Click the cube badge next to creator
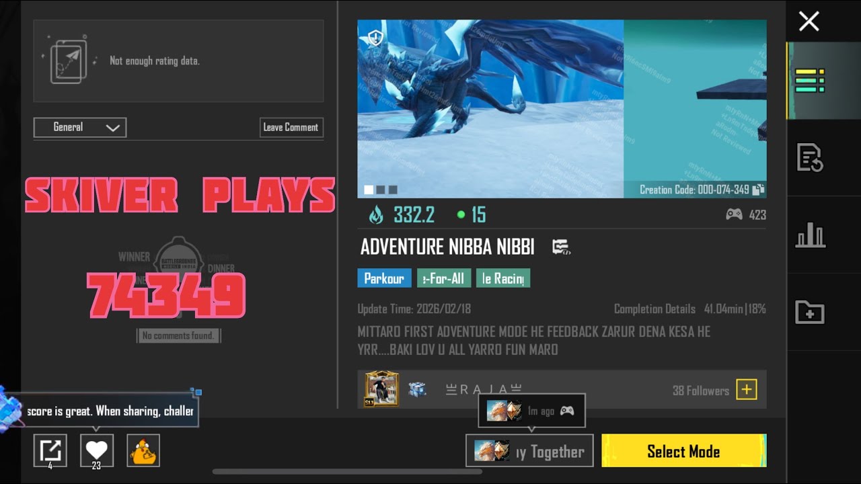 pos(418,389)
